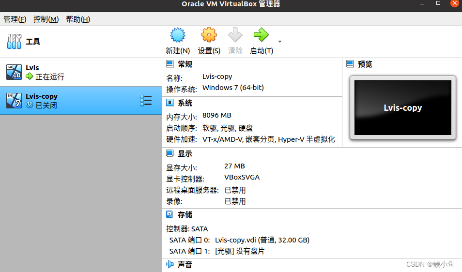Open the 预览 section header
462x272 pixels.
coord(365,64)
